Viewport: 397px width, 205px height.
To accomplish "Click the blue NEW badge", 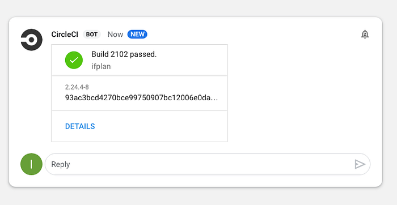I will (x=137, y=34).
